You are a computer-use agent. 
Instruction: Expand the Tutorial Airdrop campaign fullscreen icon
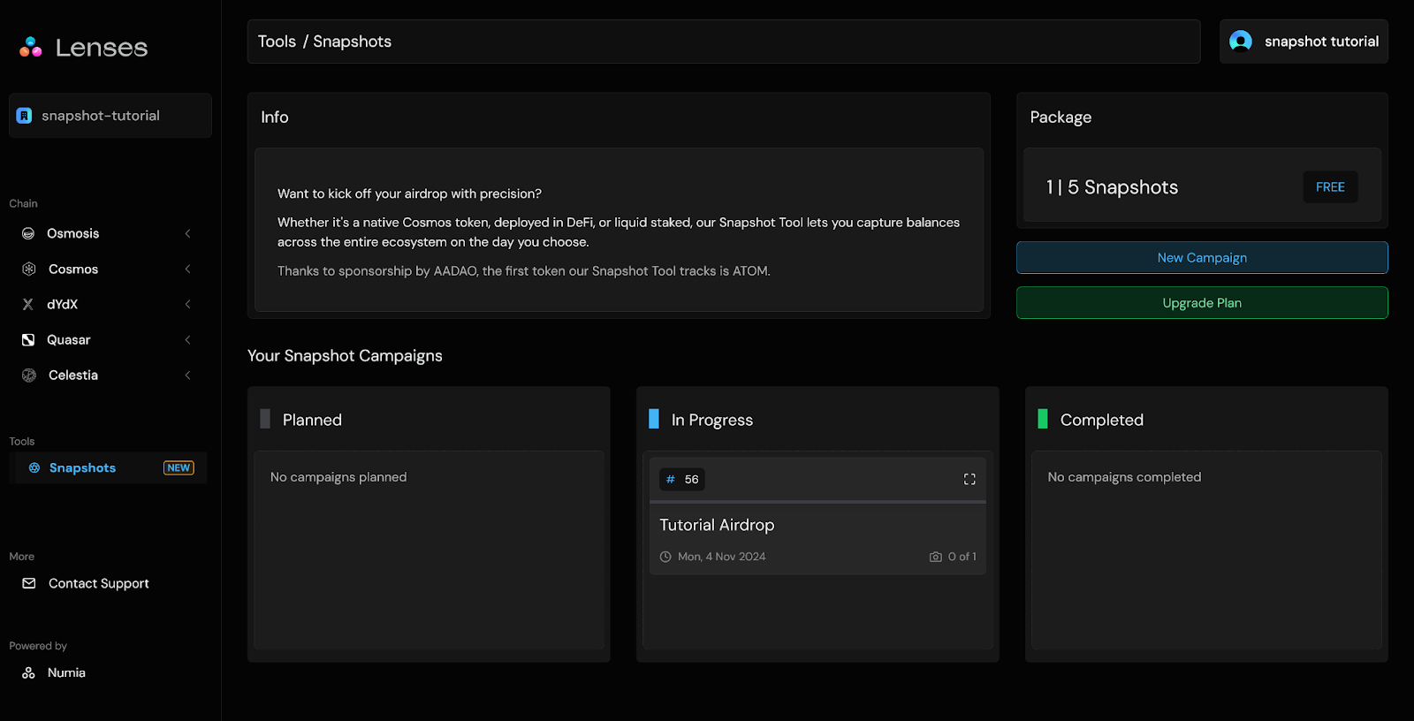tap(969, 479)
